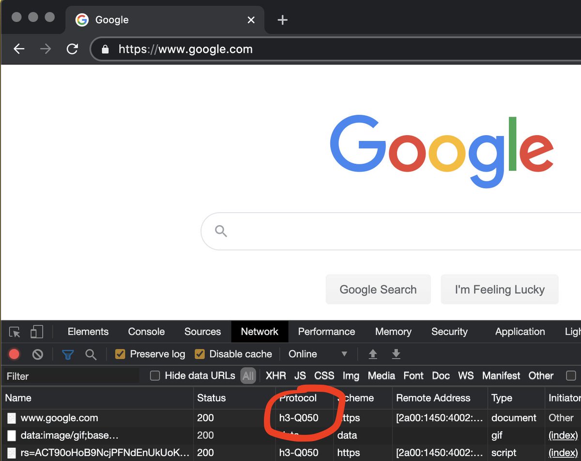Click the document icon beside www.google.com request
Screen dimensions: 581x461
11,417
